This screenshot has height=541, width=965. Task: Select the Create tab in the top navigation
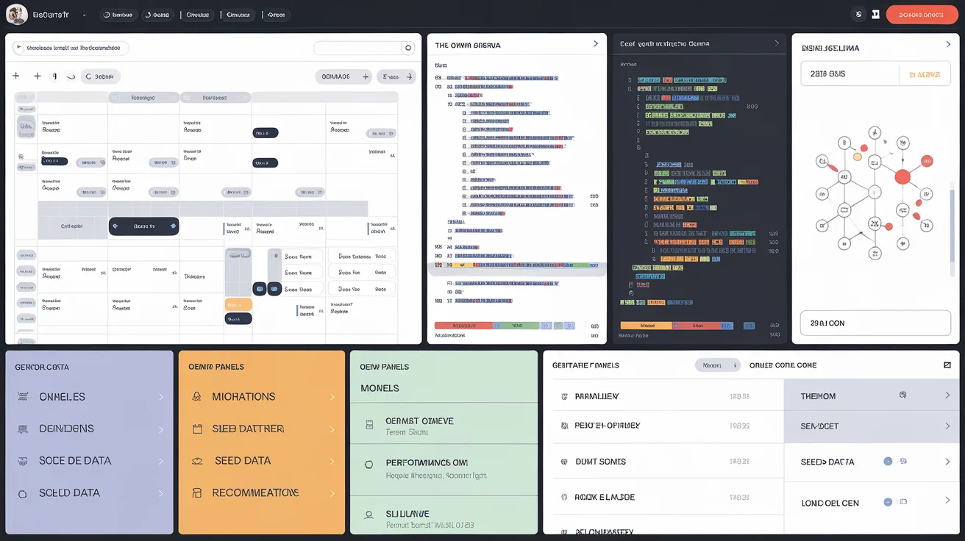(197, 14)
